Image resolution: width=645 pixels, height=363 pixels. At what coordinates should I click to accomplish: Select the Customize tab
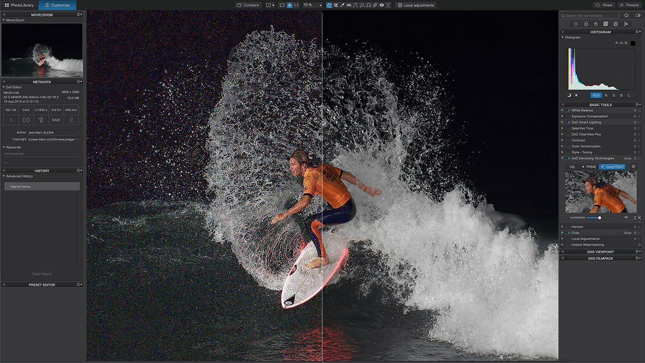56,4
